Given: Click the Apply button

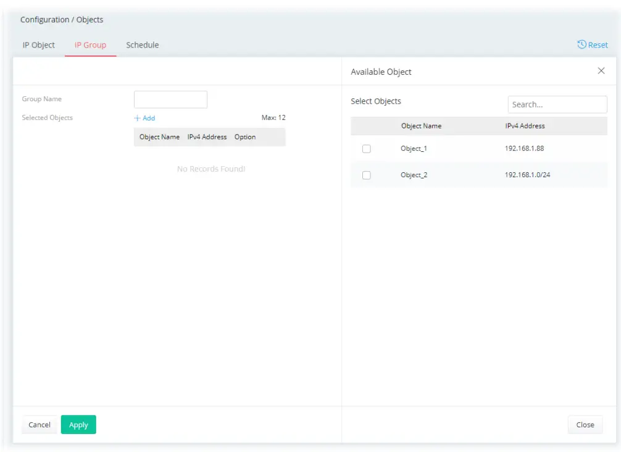Looking at the screenshot, I should tap(78, 425).
